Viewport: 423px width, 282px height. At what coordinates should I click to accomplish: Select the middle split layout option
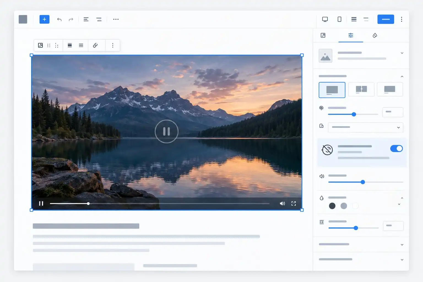pos(361,89)
